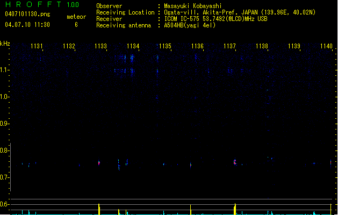Click the bright meteor echo near 1133
Viewport: 338px width, 215px height.
[x=99, y=163]
